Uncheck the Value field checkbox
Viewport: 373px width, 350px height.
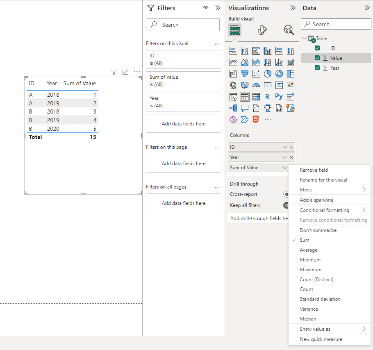(317, 58)
